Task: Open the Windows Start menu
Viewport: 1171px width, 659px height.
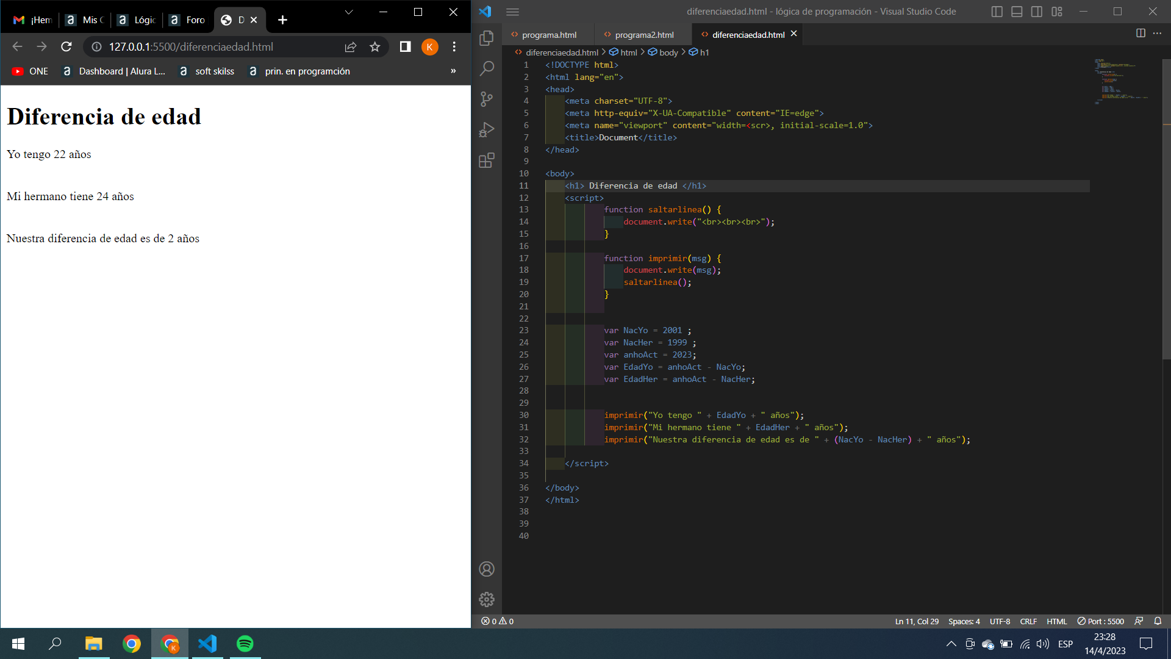Action: [x=18, y=644]
